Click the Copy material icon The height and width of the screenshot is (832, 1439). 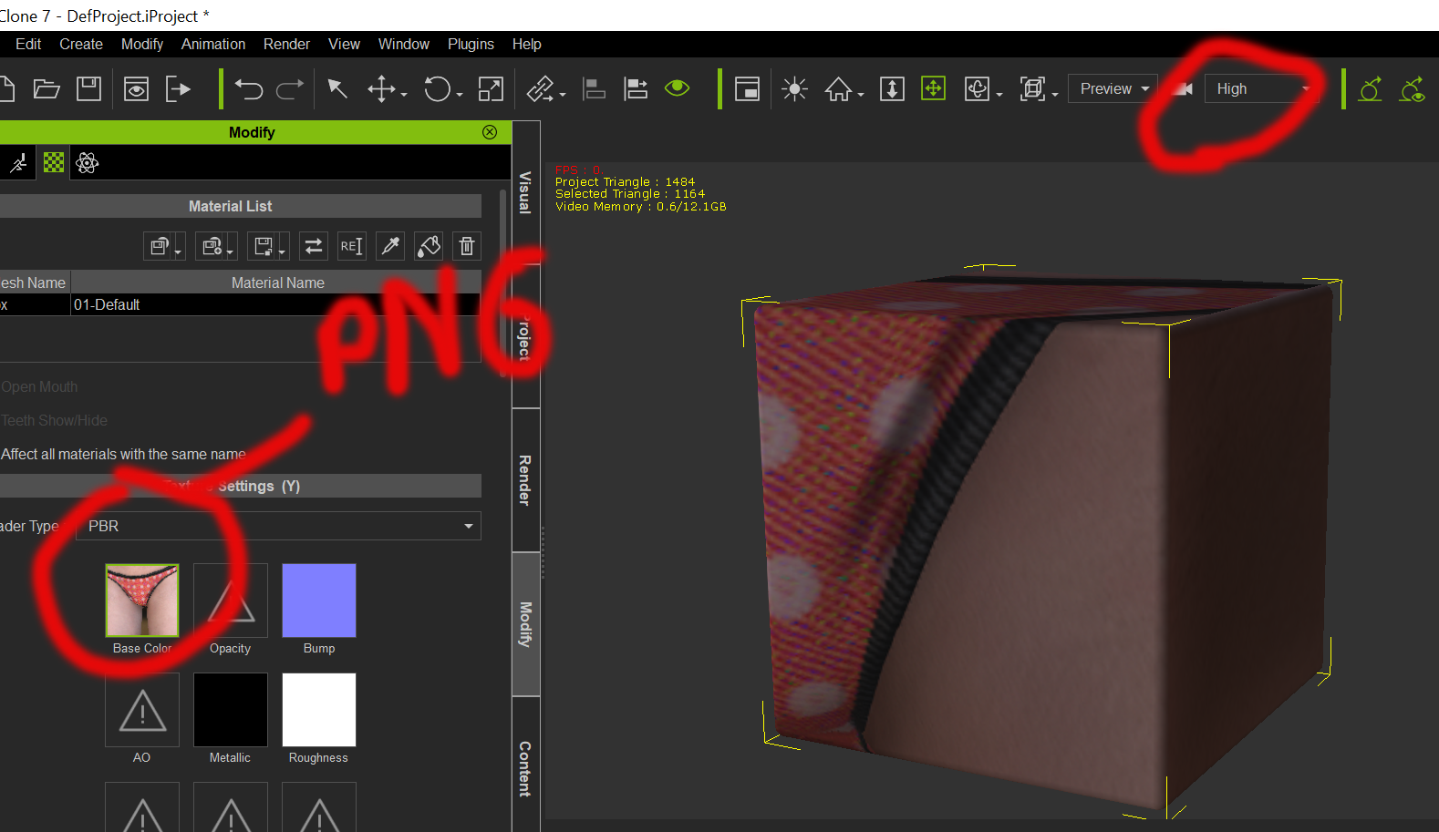[164, 246]
